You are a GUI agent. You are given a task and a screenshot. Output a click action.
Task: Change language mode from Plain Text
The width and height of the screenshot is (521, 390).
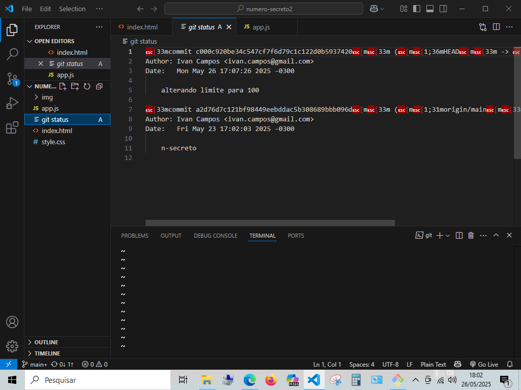(433, 365)
